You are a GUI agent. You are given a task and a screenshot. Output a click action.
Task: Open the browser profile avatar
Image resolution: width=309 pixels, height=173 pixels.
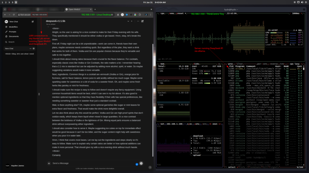(146, 15)
